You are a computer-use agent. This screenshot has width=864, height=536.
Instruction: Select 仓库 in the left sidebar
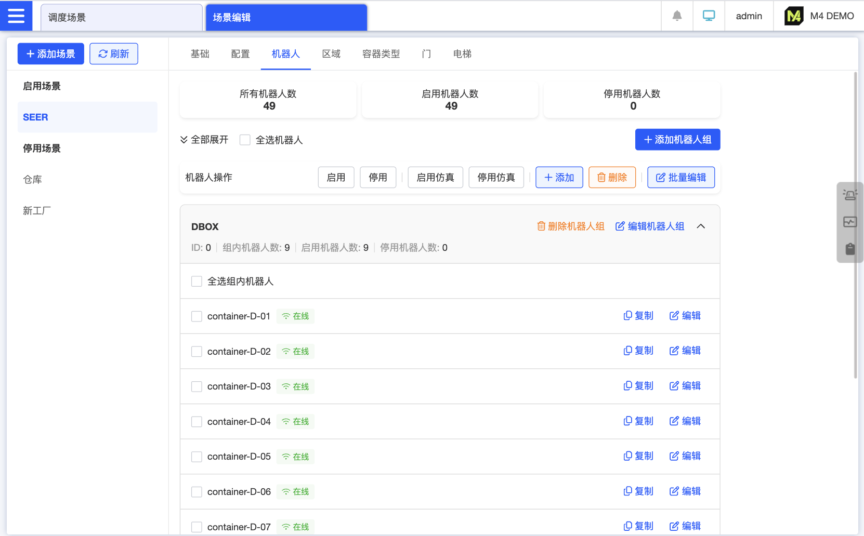point(33,179)
